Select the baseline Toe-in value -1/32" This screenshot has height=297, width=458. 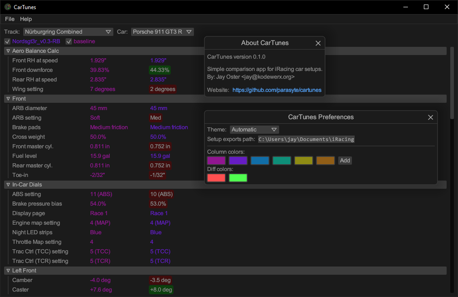tap(158, 175)
